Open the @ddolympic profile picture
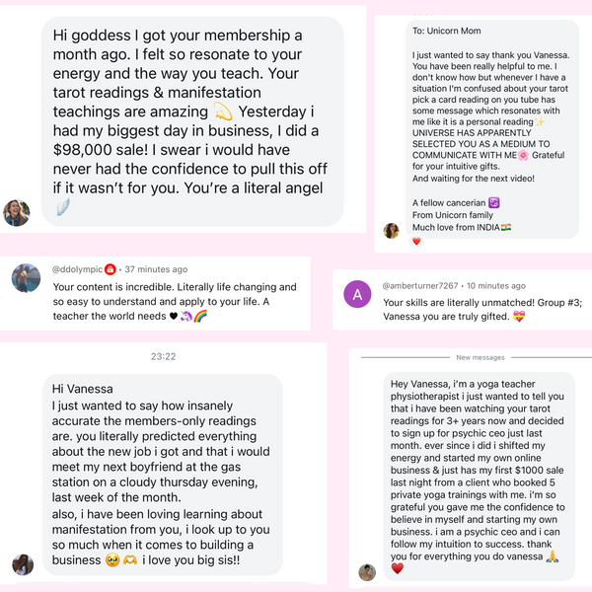The image size is (592, 592). (x=26, y=278)
